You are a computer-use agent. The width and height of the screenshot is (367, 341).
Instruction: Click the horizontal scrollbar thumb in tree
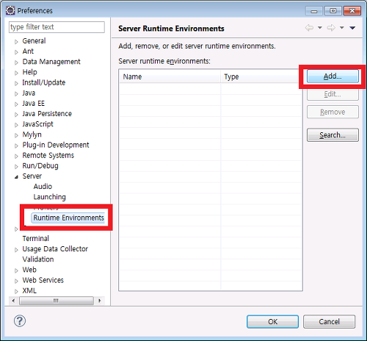pyautogui.click(x=57, y=301)
